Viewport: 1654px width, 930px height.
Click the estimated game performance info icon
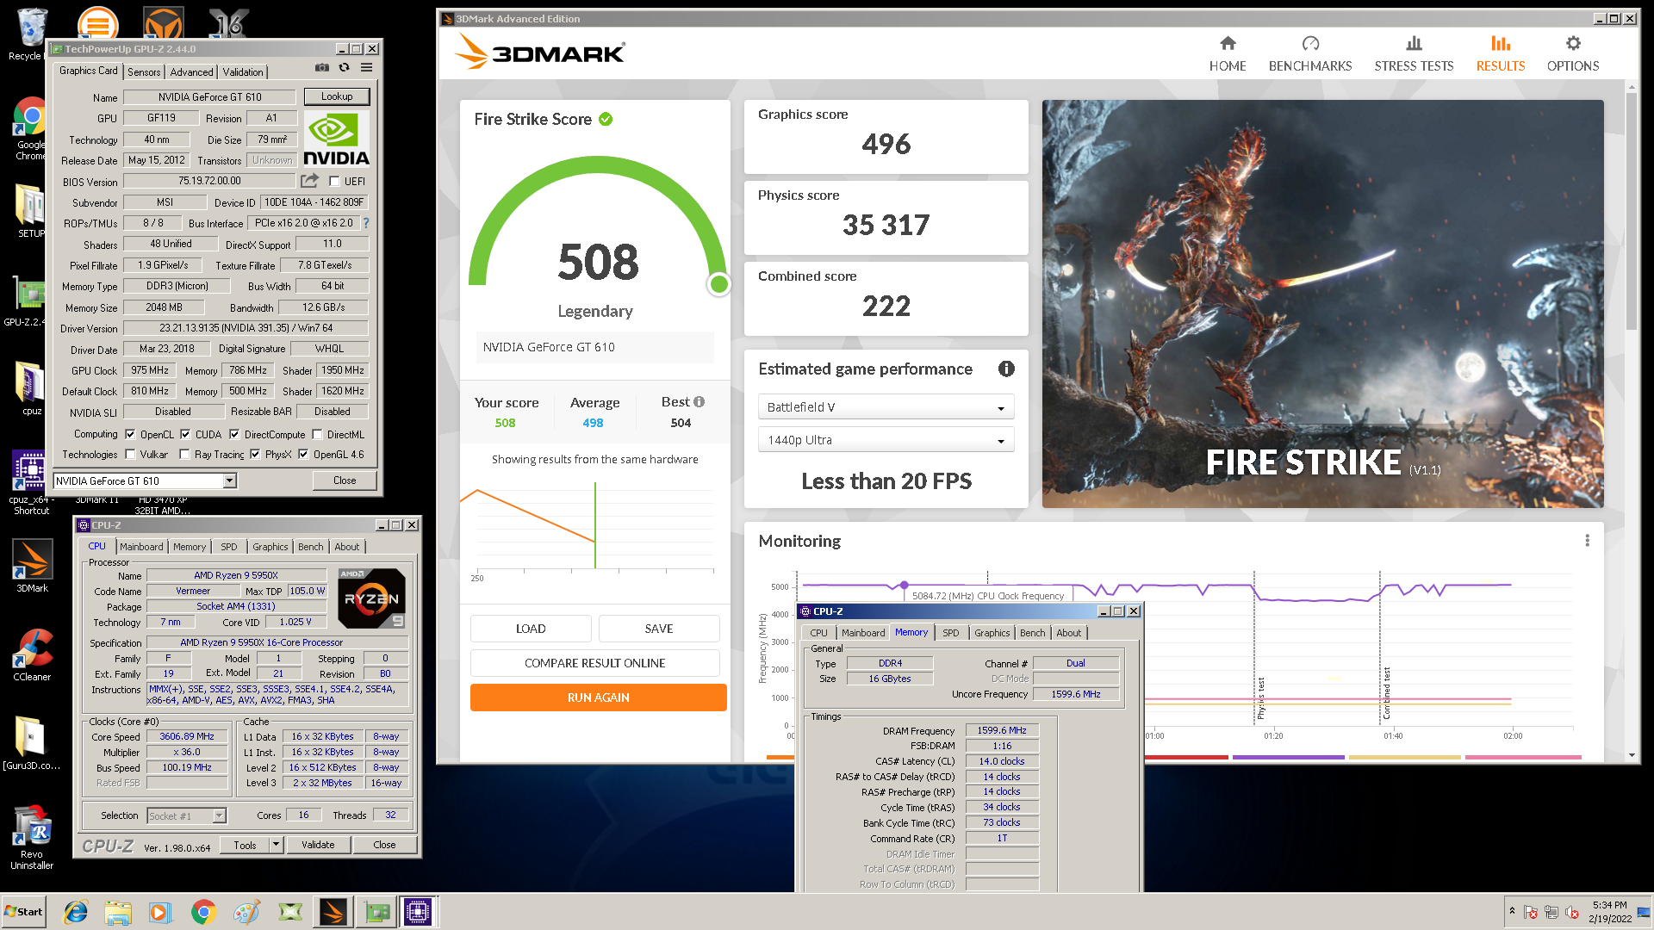tap(1006, 369)
